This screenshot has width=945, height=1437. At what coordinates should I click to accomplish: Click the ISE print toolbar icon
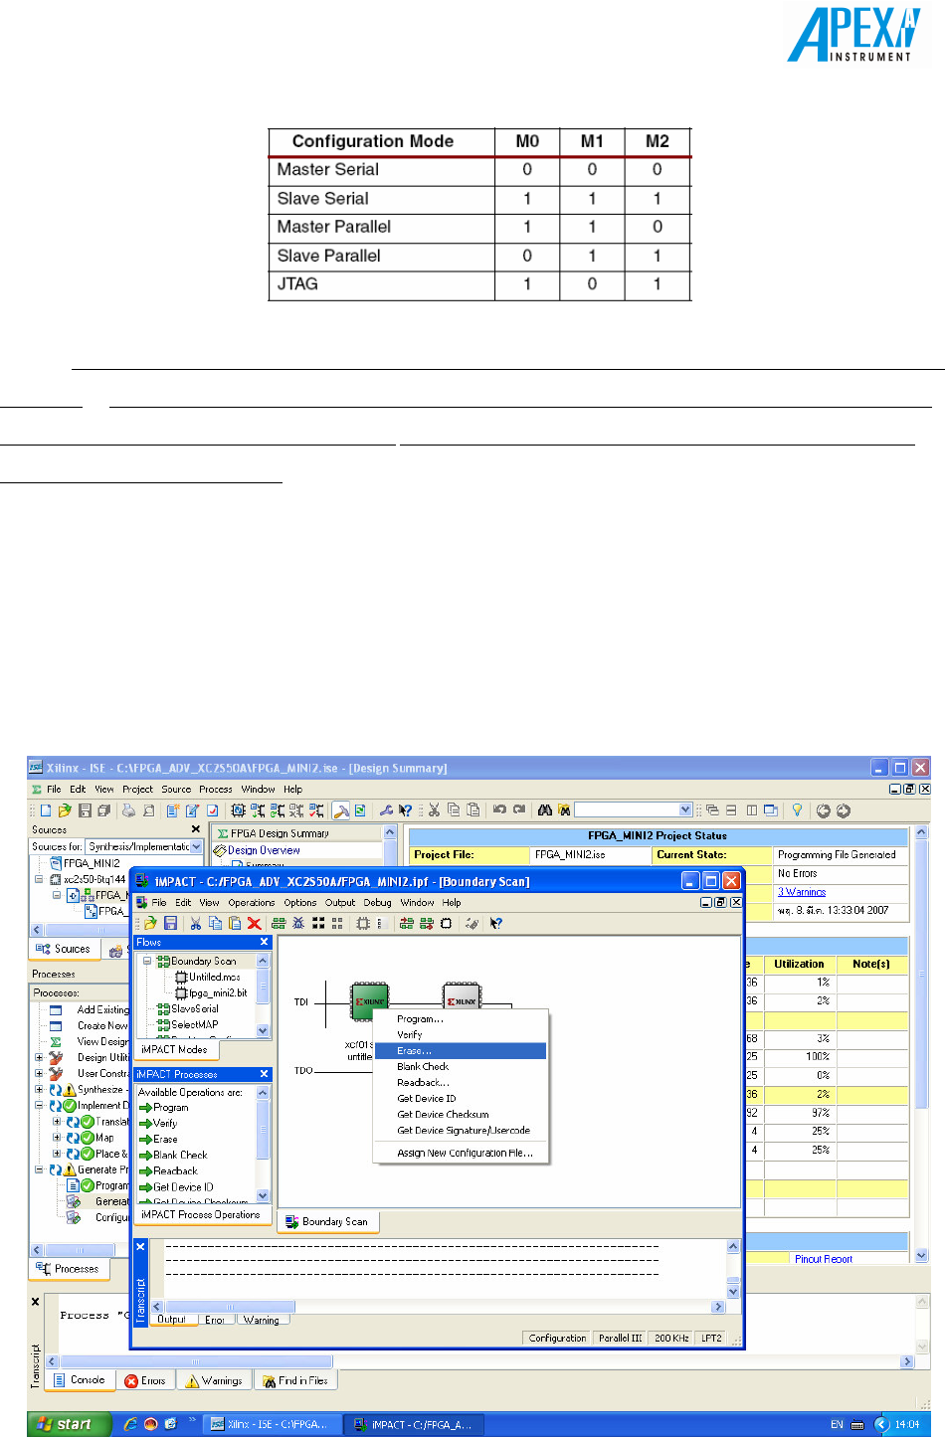tap(130, 810)
